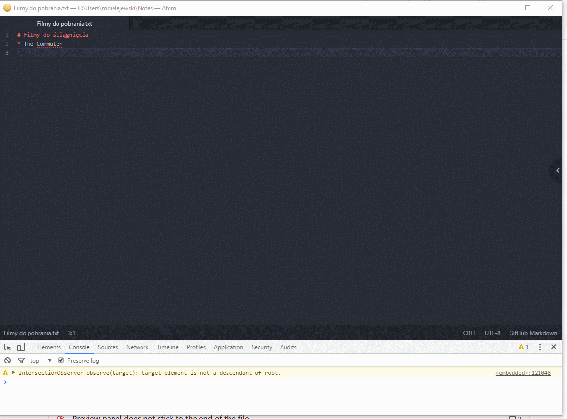
Task: Minimize the Atom window
Action: (x=506, y=8)
